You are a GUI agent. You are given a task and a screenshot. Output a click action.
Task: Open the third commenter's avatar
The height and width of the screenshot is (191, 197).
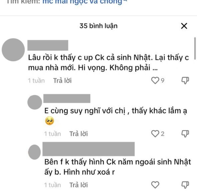click(34, 152)
